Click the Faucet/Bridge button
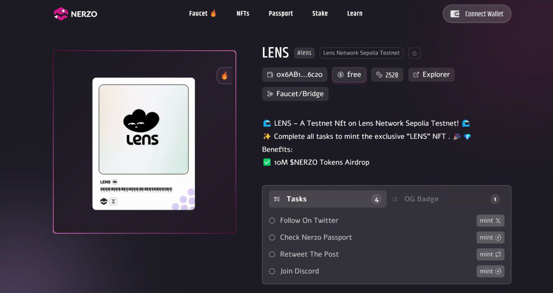The image size is (553, 293). 295,94
